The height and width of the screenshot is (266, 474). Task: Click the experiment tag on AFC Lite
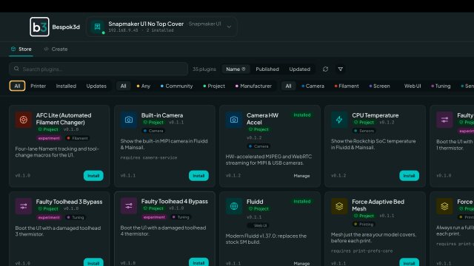(49, 138)
